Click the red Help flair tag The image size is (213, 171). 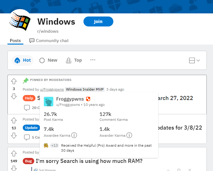29,98
